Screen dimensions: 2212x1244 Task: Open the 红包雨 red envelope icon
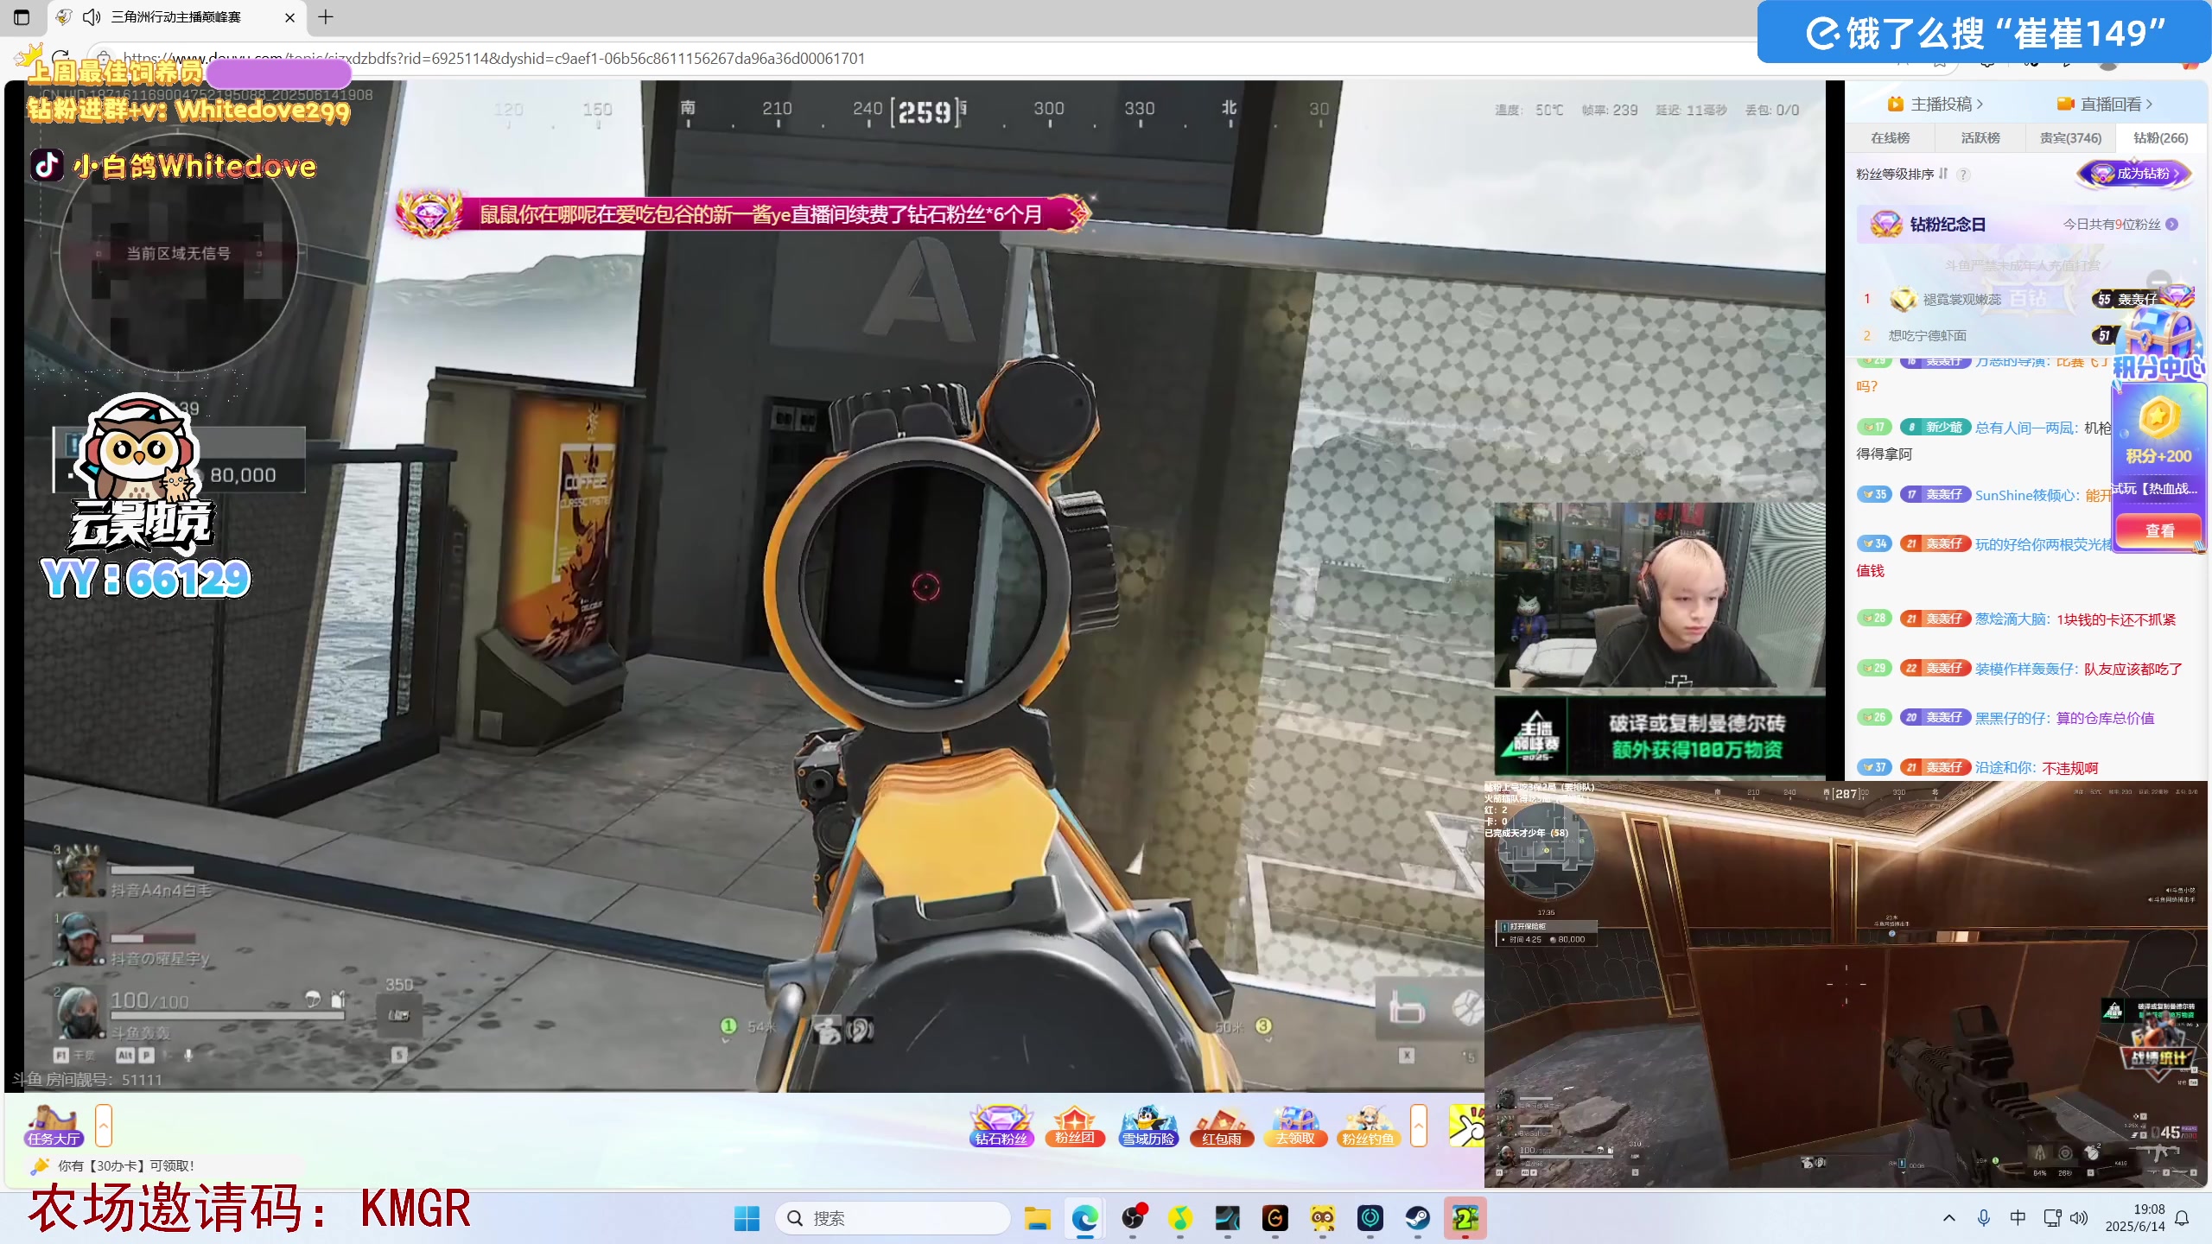[x=1221, y=1125]
